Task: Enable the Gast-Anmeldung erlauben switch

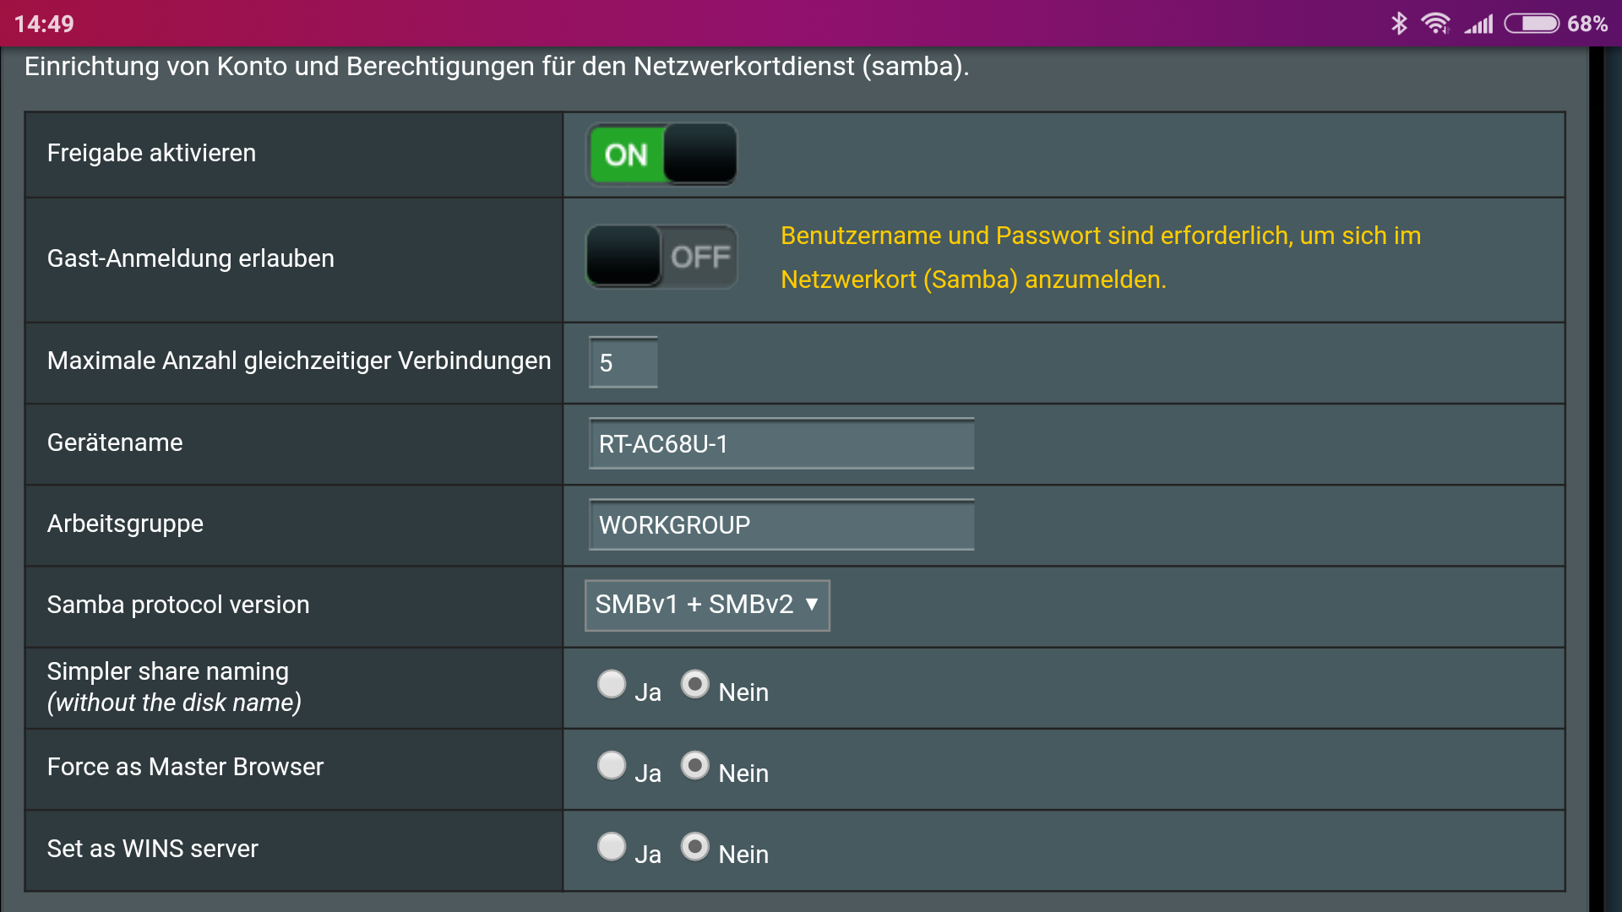Action: (x=661, y=257)
